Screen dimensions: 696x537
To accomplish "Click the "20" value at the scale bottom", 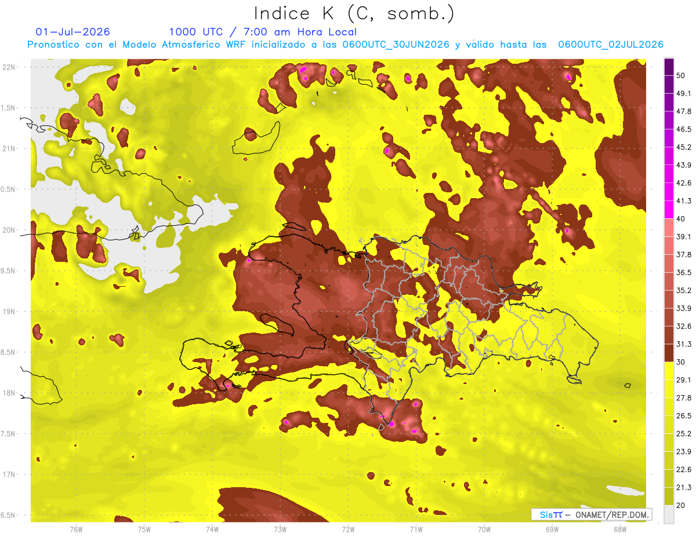I will coord(681,505).
